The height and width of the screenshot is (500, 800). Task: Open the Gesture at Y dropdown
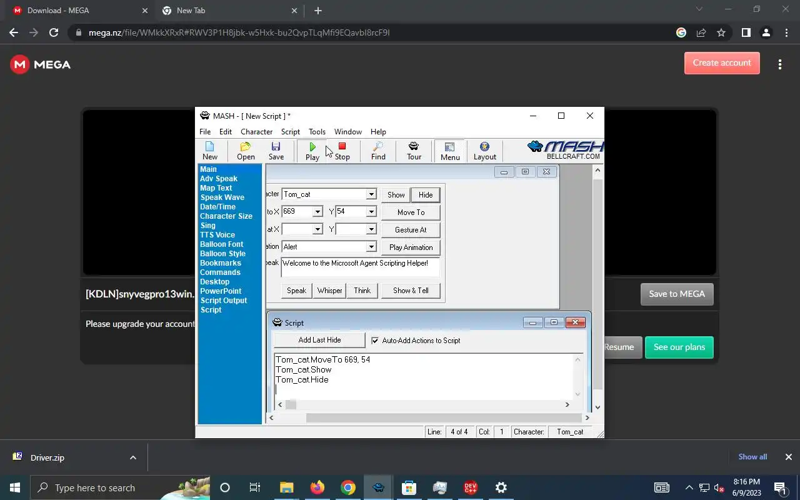[x=371, y=229]
